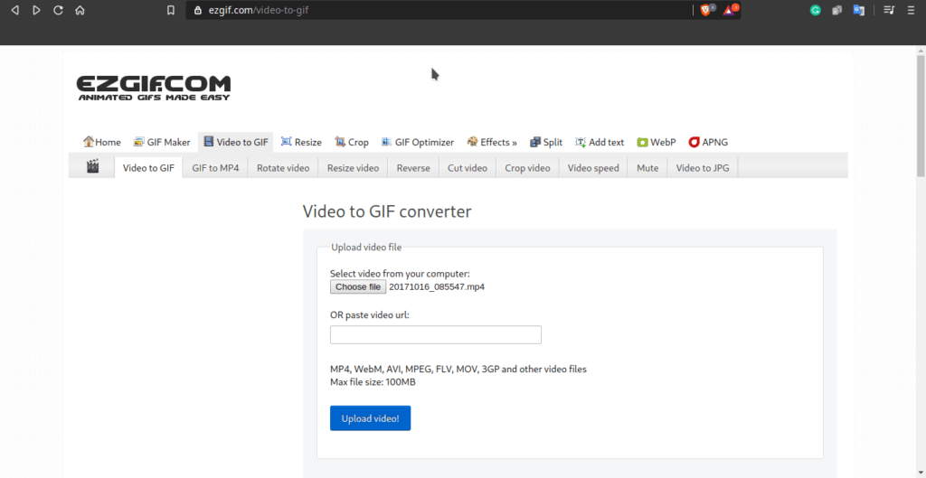Switch to the Cut video tab
The width and height of the screenshot is (926, 478).
468,167
